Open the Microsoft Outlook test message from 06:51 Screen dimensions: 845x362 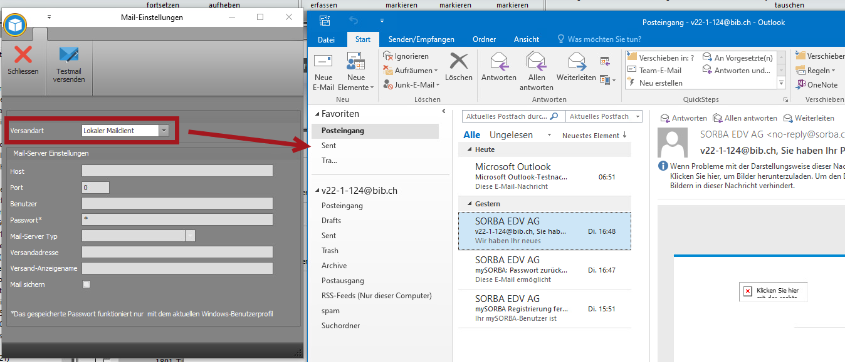click(545, 176)
